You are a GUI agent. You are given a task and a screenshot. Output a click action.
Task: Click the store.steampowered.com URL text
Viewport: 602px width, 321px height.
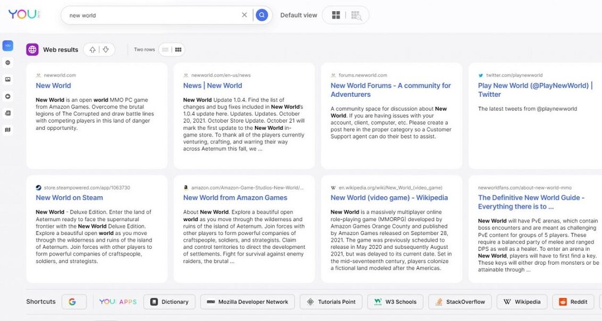click(x=87, y=188)
